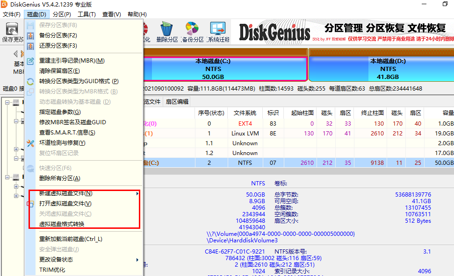
Task: Open the 分区(P) menu
Action: (62, 14)
